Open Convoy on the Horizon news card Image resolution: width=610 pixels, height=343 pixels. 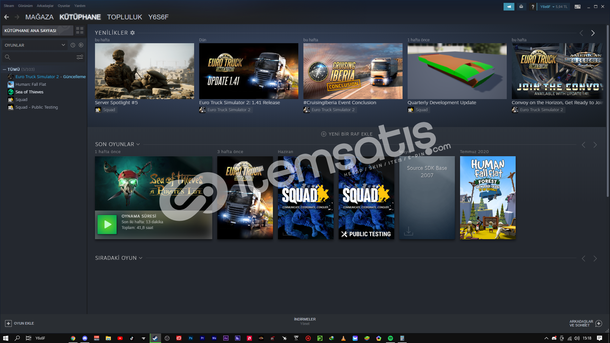(x=558, y=71)
